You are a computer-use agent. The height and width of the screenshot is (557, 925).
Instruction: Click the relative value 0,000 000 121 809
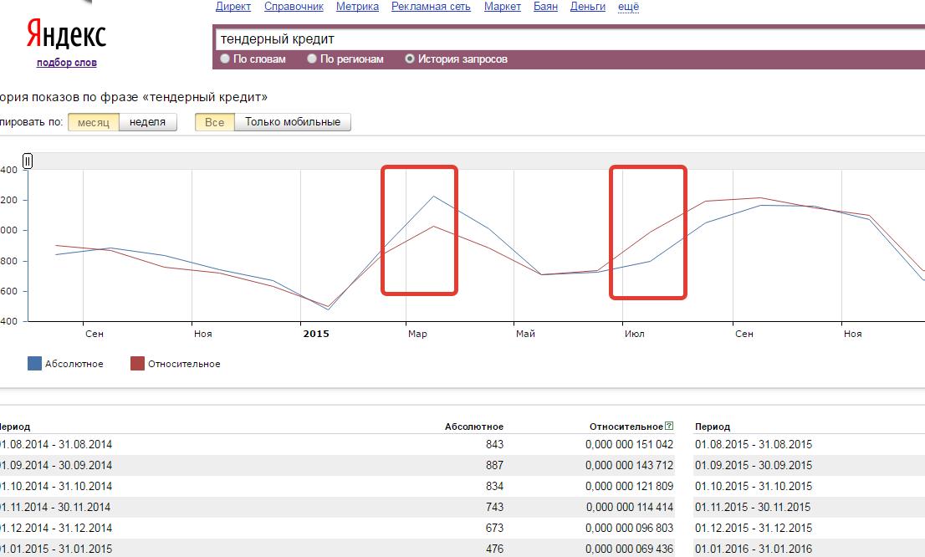pyautogui.click(x=630, y=486)
